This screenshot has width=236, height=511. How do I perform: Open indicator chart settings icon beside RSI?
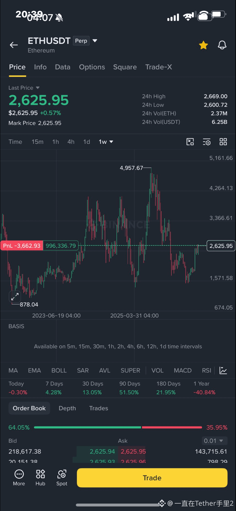click(x=223, y=370)
